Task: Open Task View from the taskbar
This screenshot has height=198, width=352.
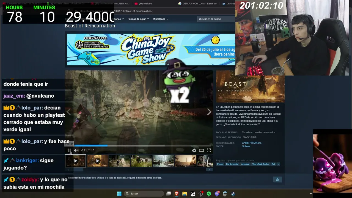Action: tap(169, 194)
